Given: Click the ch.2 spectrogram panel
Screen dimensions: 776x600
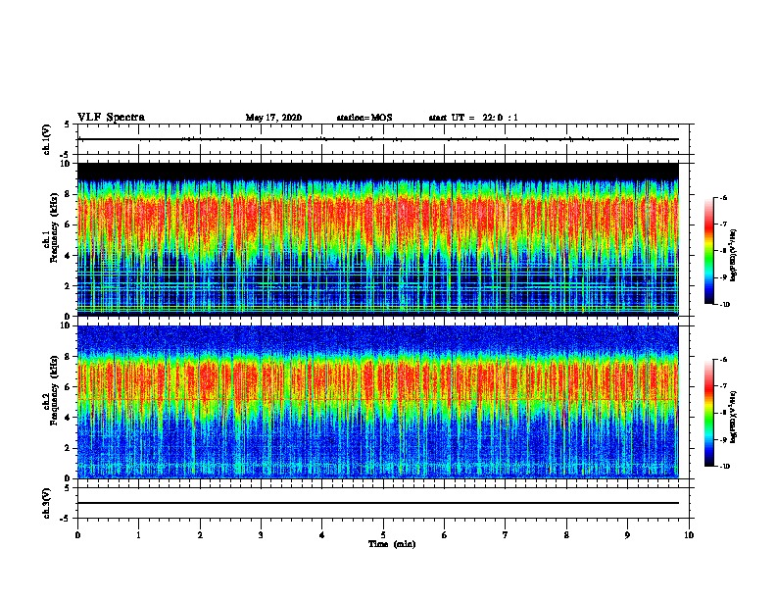Looking at the screenshot, I should [378, 402].
